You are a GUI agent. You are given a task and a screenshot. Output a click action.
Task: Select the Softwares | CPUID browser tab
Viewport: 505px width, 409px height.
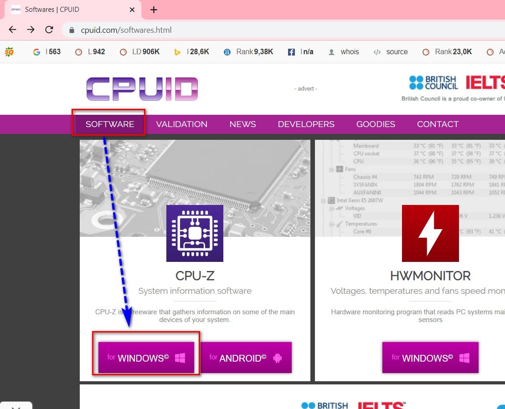[73, 10]
